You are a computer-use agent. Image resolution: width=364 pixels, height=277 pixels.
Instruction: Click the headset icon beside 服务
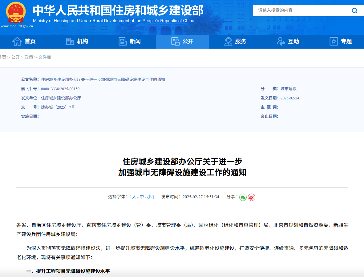coord(228,42)
